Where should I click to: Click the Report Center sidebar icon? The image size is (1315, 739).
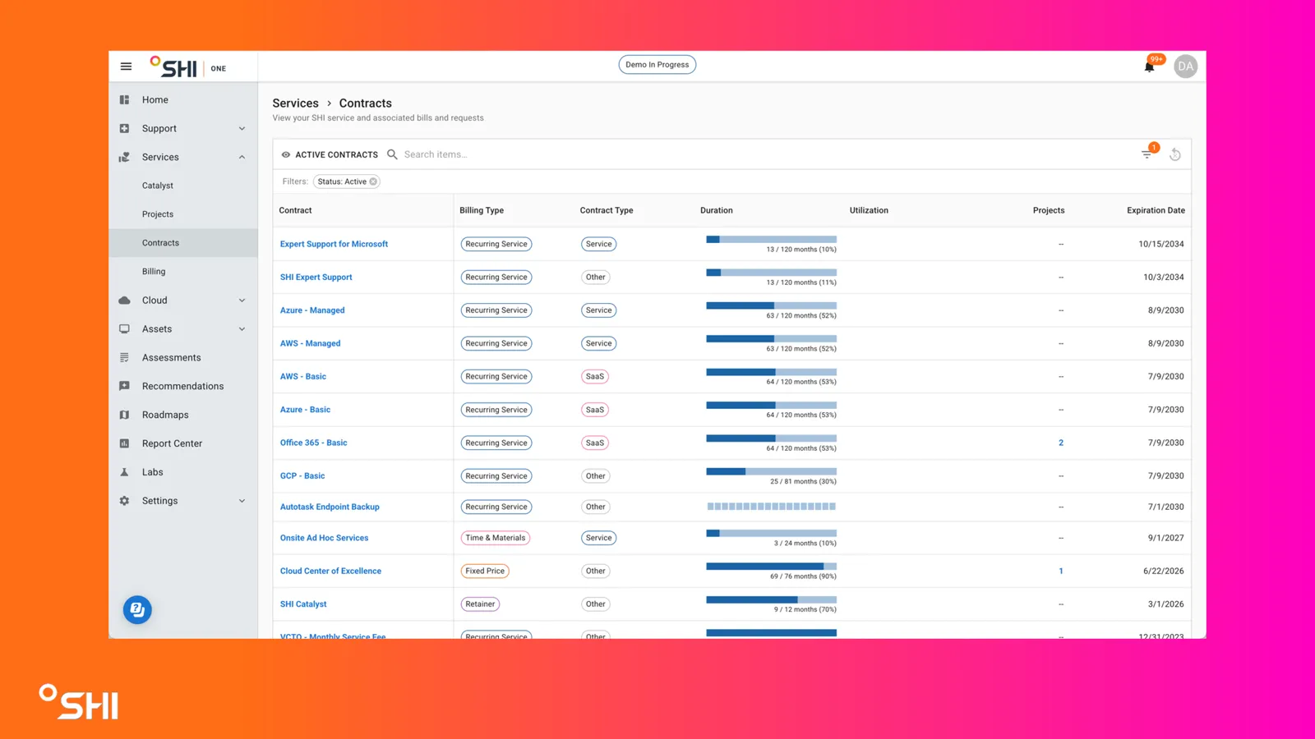click(124, 443)
